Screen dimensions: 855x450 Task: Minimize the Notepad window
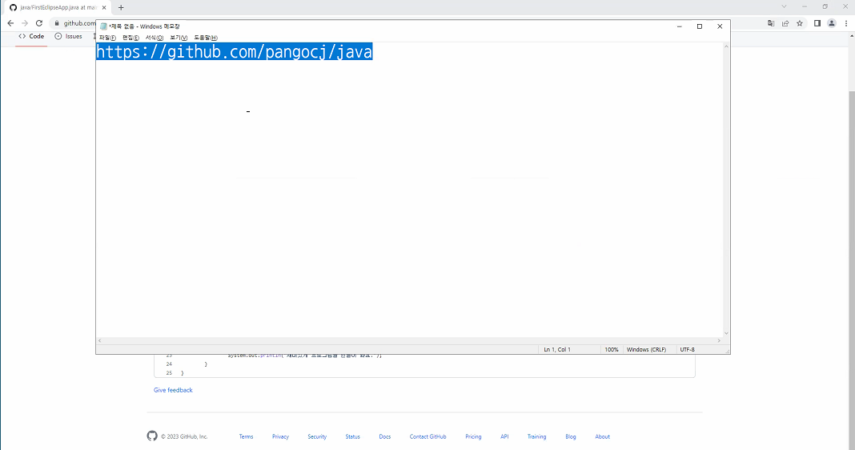tap(680, 26)
